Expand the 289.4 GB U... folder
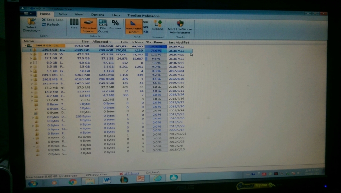Screen dimensions: 341x193 (x=31, y=50)
